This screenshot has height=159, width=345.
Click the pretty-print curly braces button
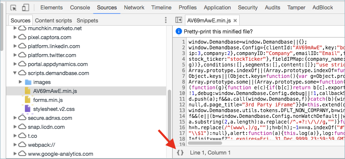click(180, 152)
